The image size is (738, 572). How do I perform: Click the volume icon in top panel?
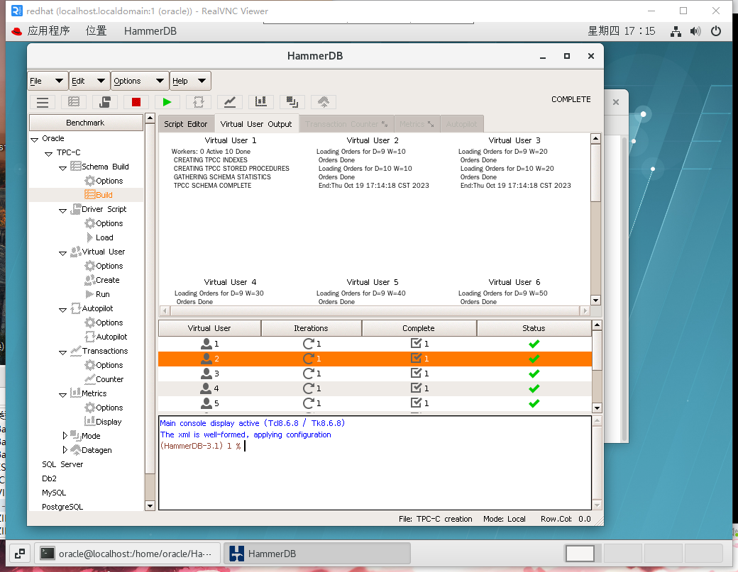click(695, 31)
